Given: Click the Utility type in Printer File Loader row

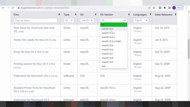Looking at the screenshot, I should point(67,40).
